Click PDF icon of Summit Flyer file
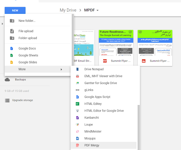 105,61
